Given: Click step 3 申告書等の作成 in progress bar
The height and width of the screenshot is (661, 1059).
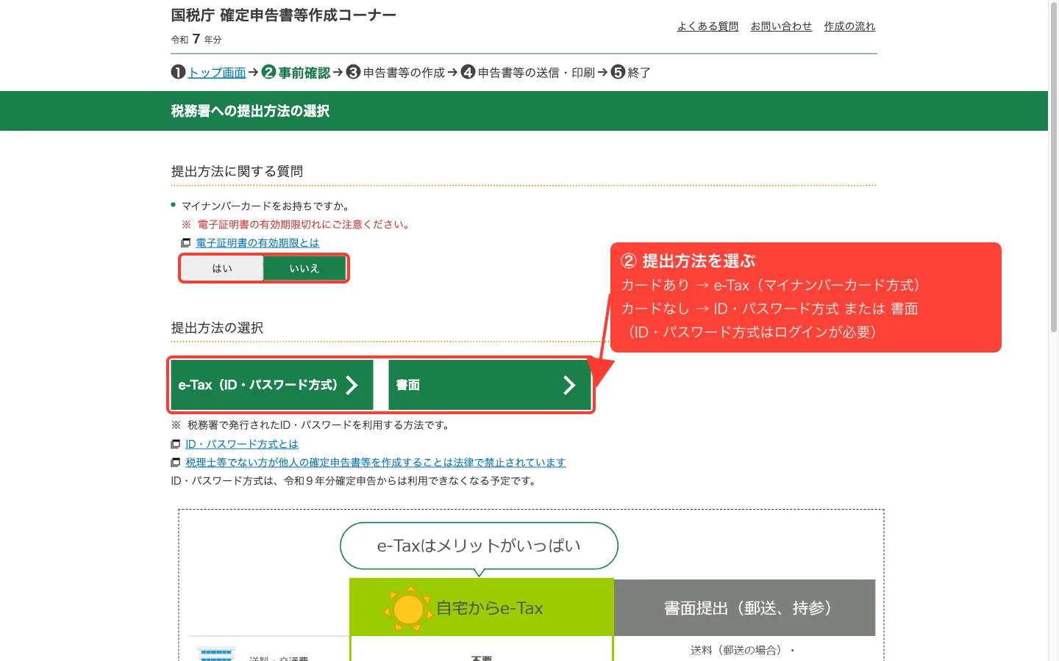Looking at the screenshot, I should (x=396, y=73).
